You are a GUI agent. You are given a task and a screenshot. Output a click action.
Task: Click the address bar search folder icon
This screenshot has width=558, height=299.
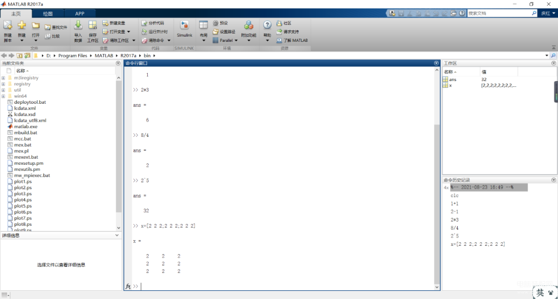click(553, 55)
